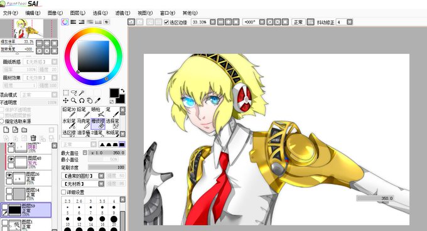Click the undo button in top toolbar
427x231 pixels.
(x=131, y=22)
